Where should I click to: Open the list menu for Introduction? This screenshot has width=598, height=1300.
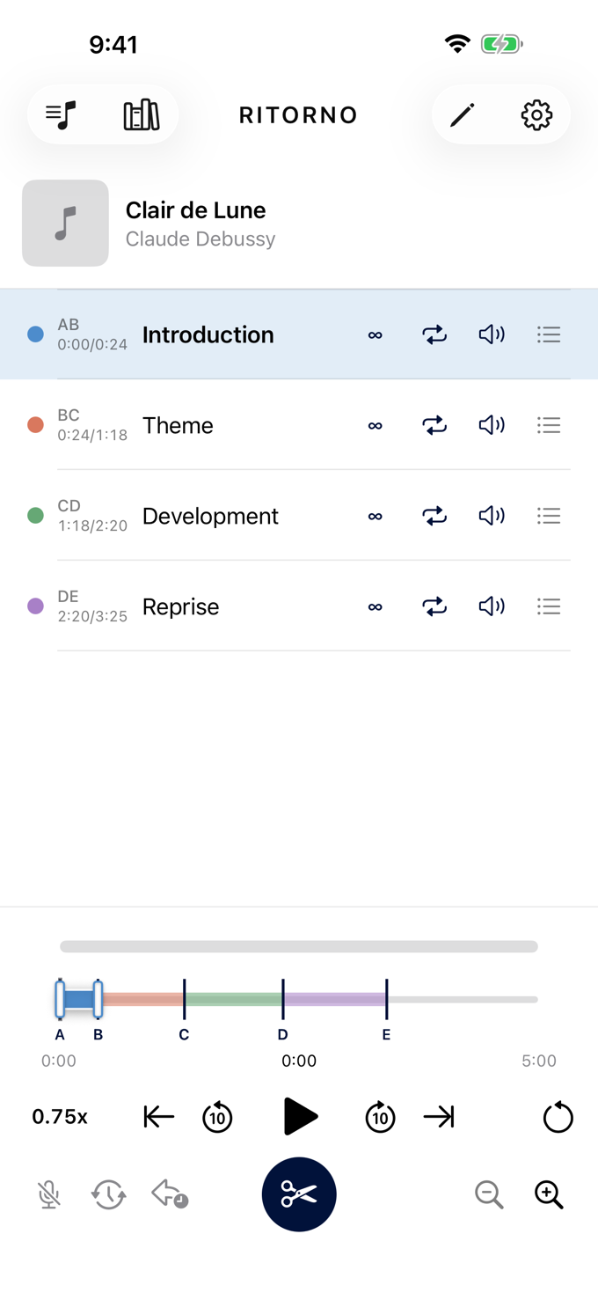click(549, 334)
